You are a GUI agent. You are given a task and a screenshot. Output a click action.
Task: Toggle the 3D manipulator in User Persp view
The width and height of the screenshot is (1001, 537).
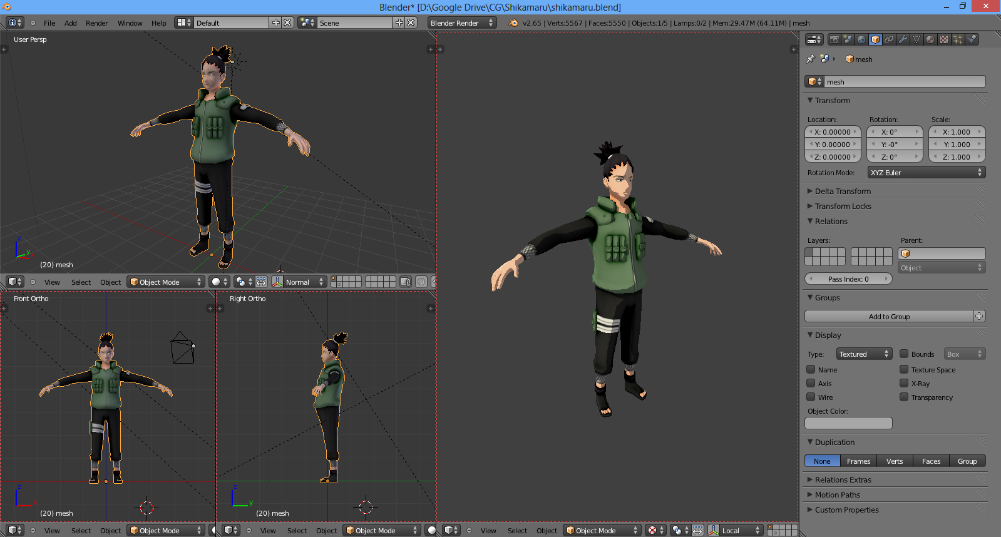pos(277,282)
